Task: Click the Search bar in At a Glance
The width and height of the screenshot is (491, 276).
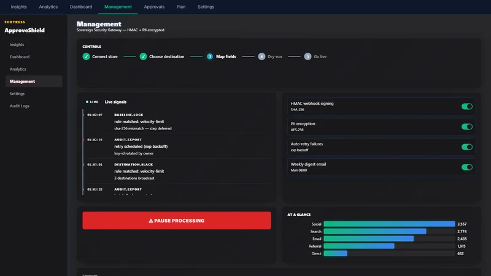Action: [x=375, y=231]
